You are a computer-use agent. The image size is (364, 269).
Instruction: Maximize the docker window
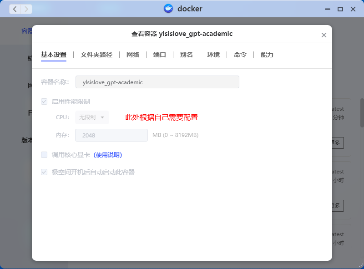tap(340, 9)
